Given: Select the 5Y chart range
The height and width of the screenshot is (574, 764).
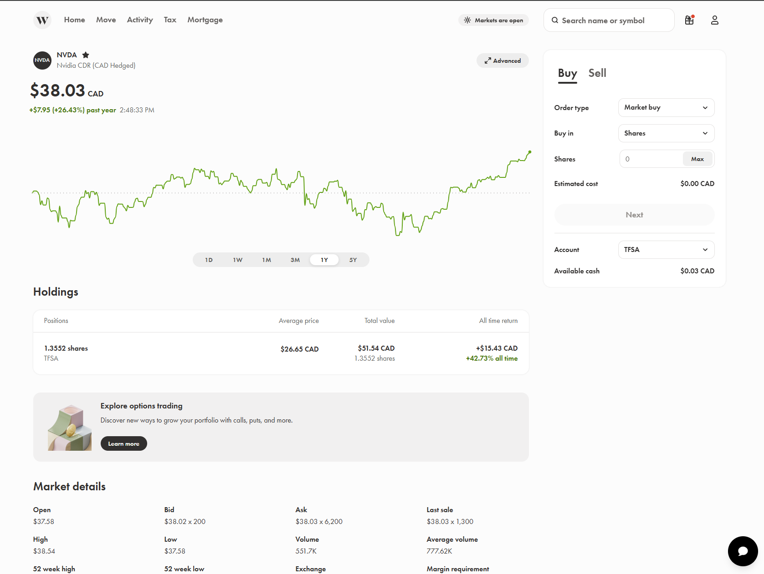Looking at the screenshot, I should 353,260.
